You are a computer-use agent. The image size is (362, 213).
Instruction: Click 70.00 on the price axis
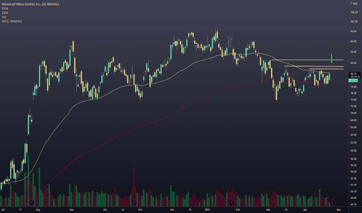click(x=353, y=113)
